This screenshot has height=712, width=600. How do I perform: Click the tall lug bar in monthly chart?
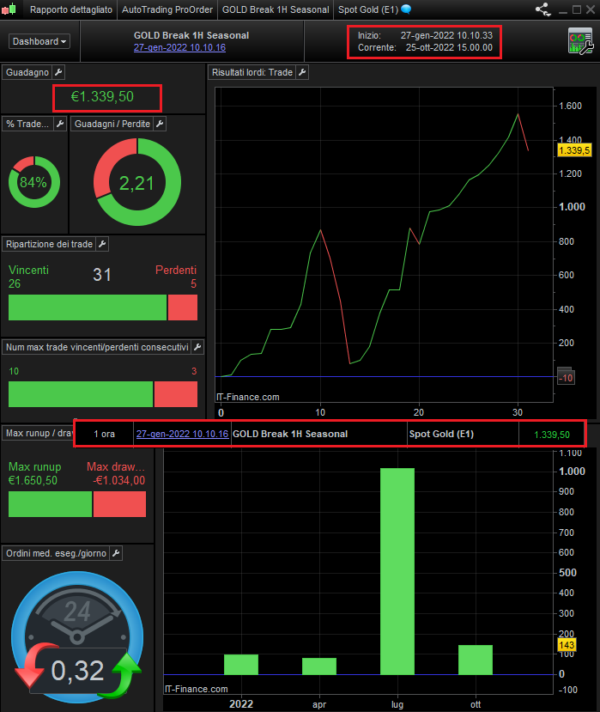point(397,571)
